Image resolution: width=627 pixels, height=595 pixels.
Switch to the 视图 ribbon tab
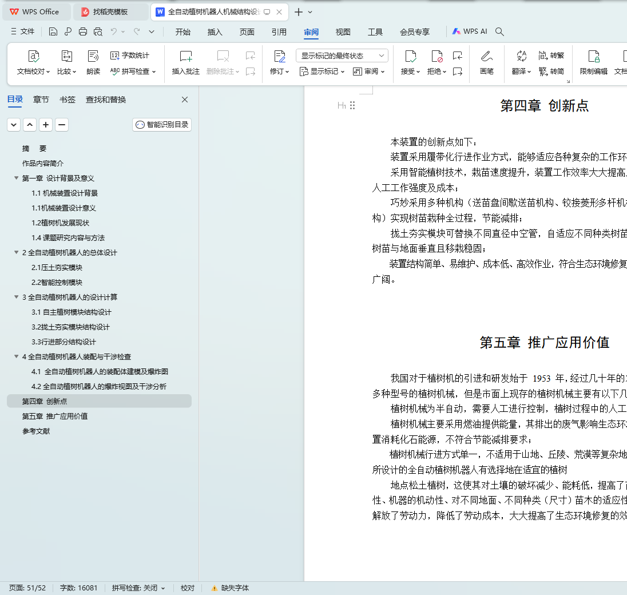[x=343, y=32]
